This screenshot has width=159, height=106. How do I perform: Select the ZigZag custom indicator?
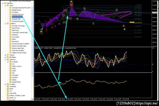tap(14, 80)
